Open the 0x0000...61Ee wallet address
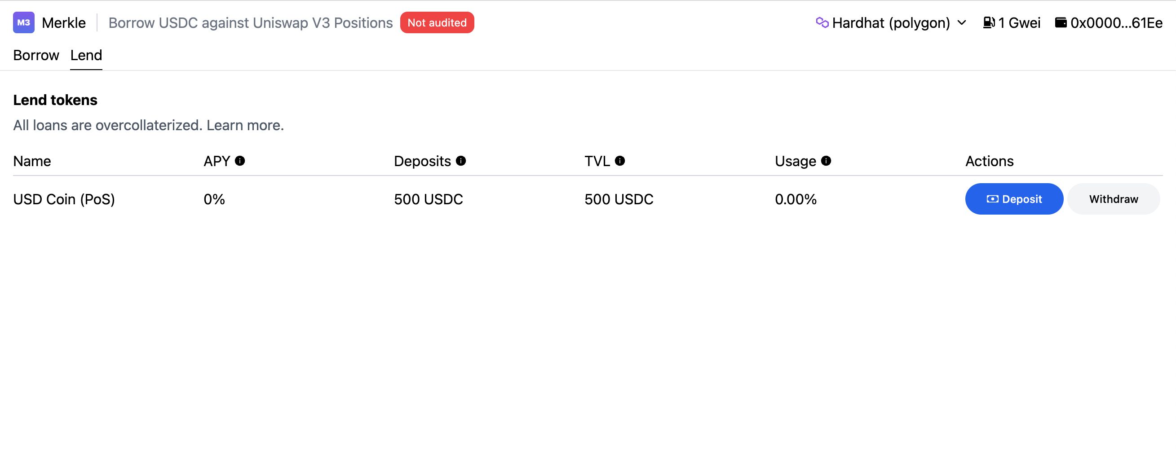Viewport: 1176px width, 475px height. pyautogui.click(x=1116, y=23)
